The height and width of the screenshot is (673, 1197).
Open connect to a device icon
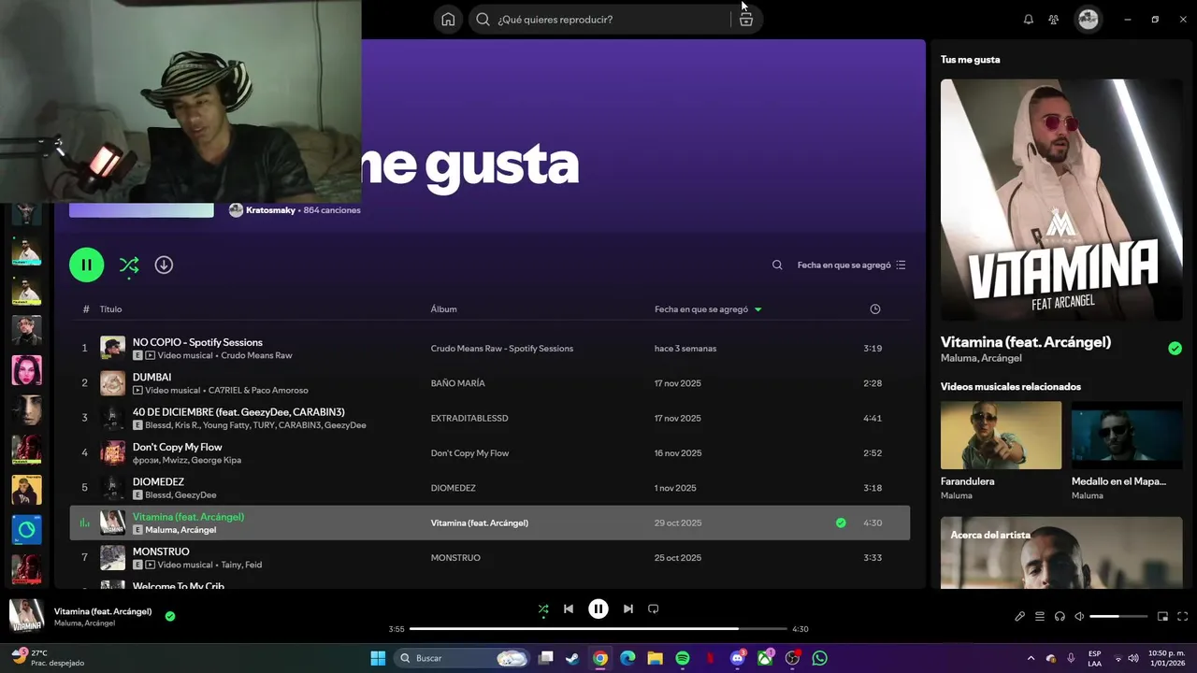[x=1060, y=616]
